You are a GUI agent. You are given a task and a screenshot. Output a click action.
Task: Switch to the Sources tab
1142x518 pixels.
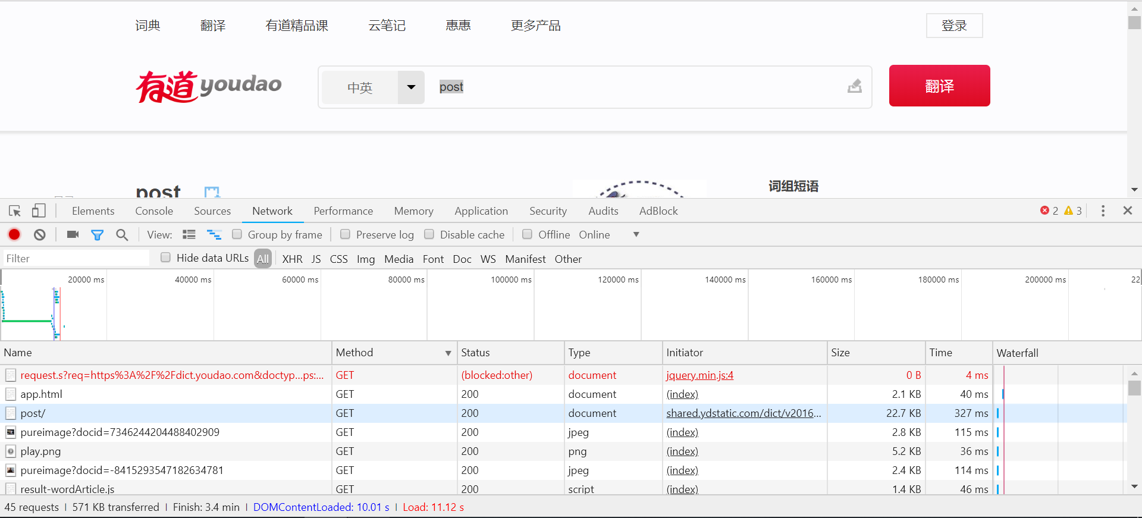pos(212,211)
